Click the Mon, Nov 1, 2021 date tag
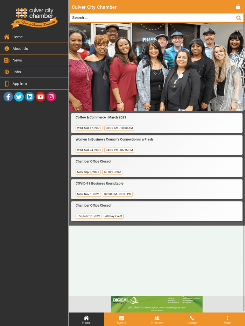245x326 pixels. 89,194
